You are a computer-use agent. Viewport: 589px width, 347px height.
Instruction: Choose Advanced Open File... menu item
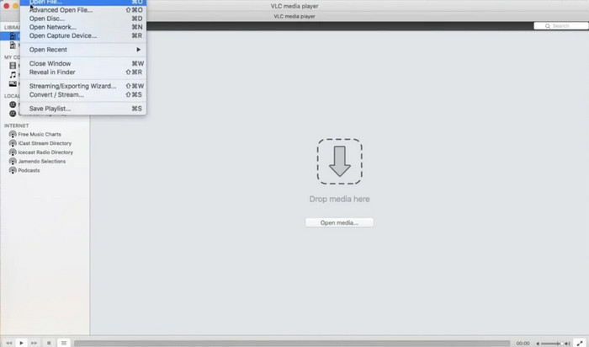(83, 10)
